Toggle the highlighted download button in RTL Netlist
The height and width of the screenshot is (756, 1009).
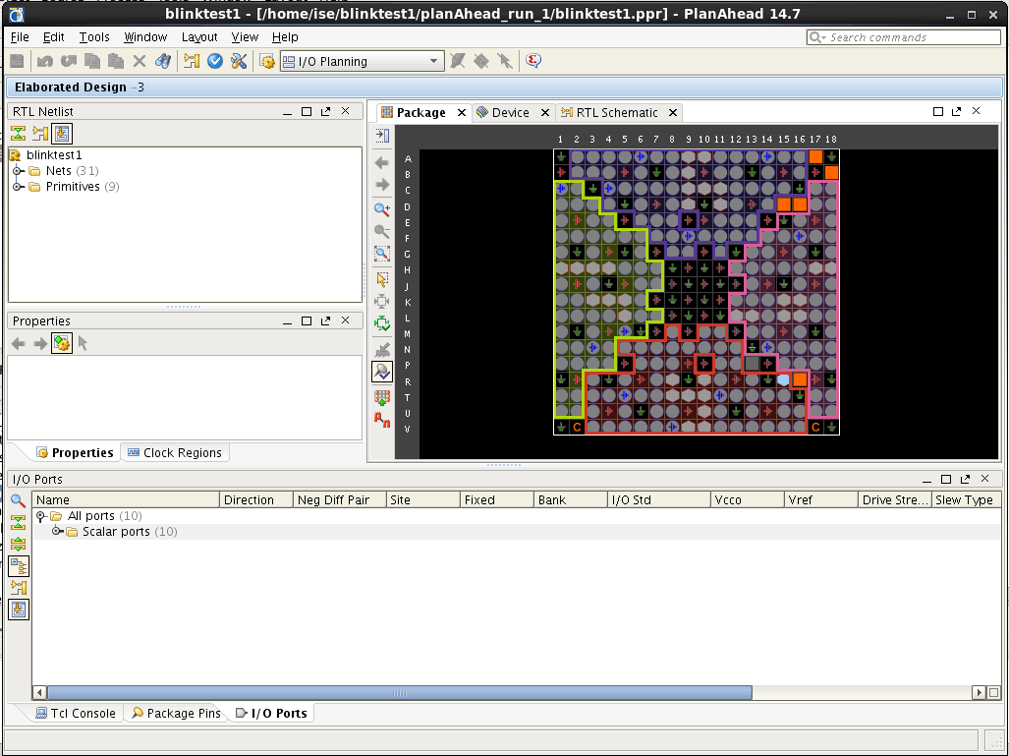62,134
